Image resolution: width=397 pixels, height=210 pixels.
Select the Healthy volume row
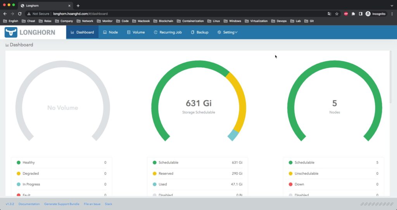(62, 162)
